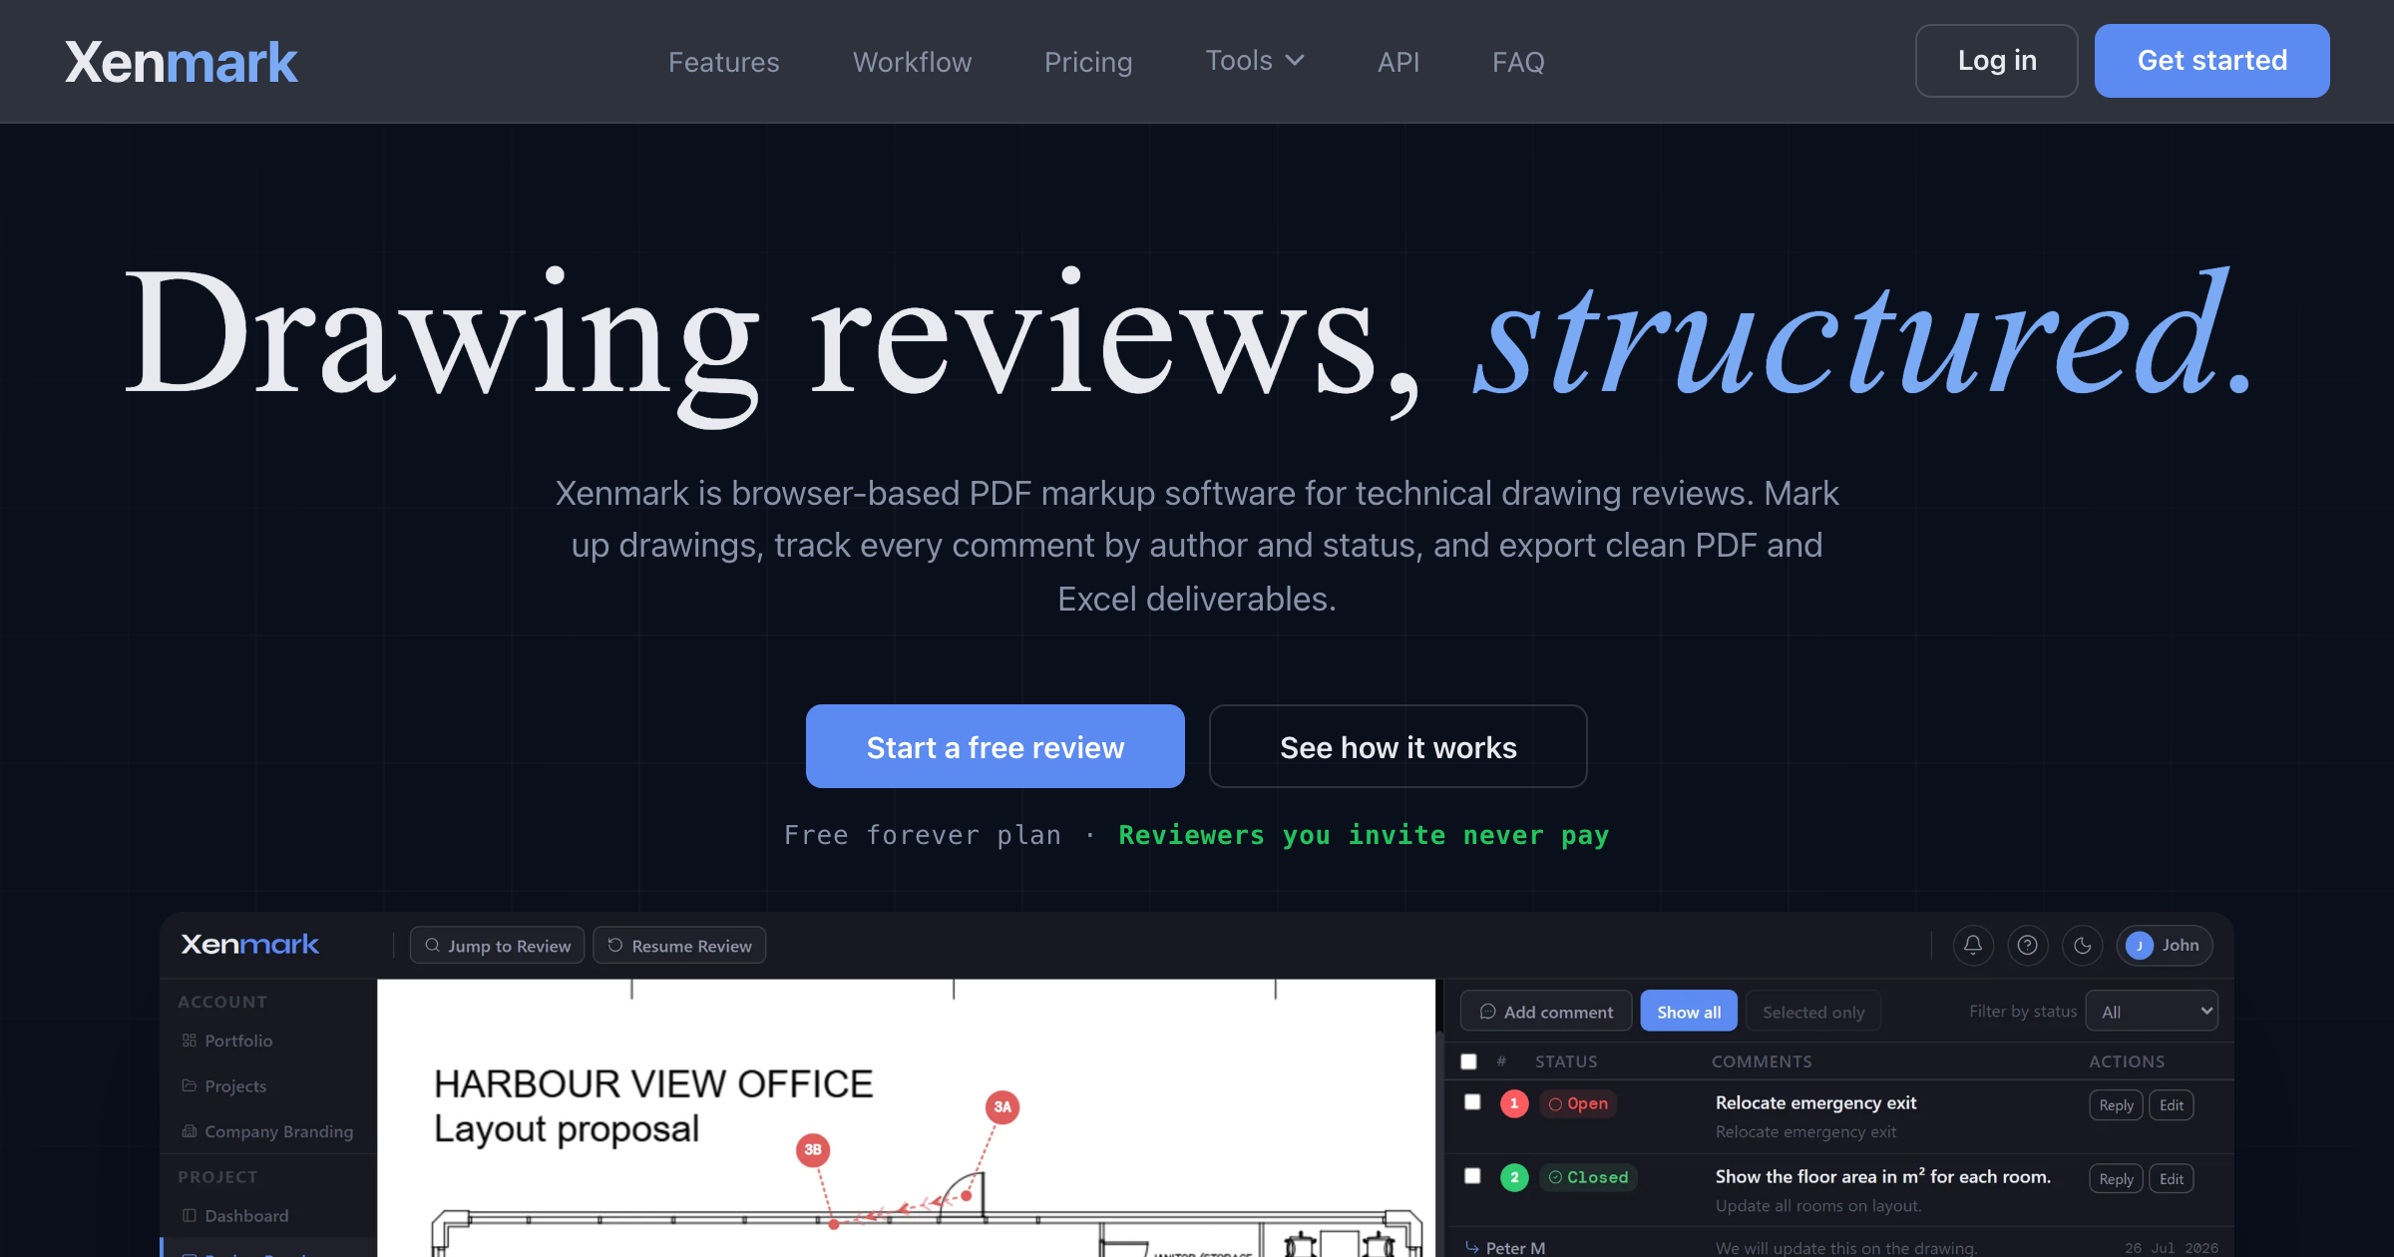Tick checkbox for Relocate emergency exit comment
Image resolution: width=2394 pixels, height=1257 pixels.
[1472, 1101]
